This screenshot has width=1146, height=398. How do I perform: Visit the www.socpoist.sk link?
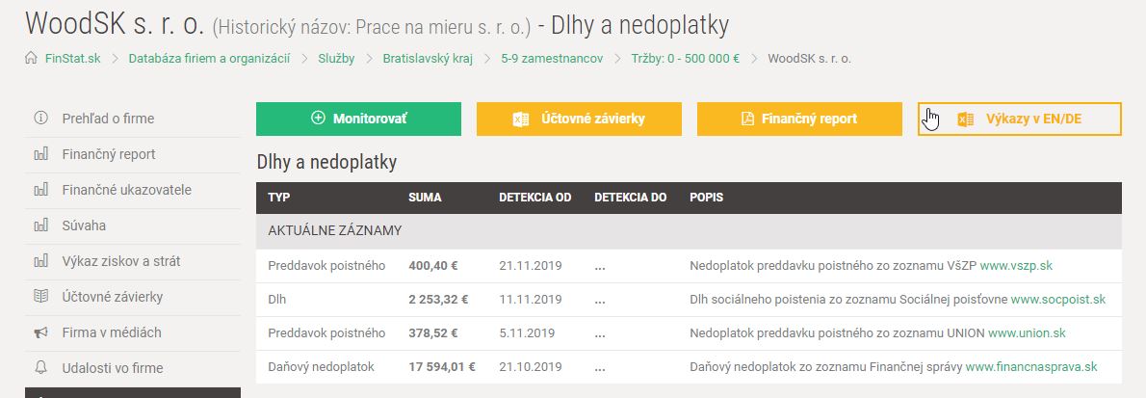click(1057, 299)
